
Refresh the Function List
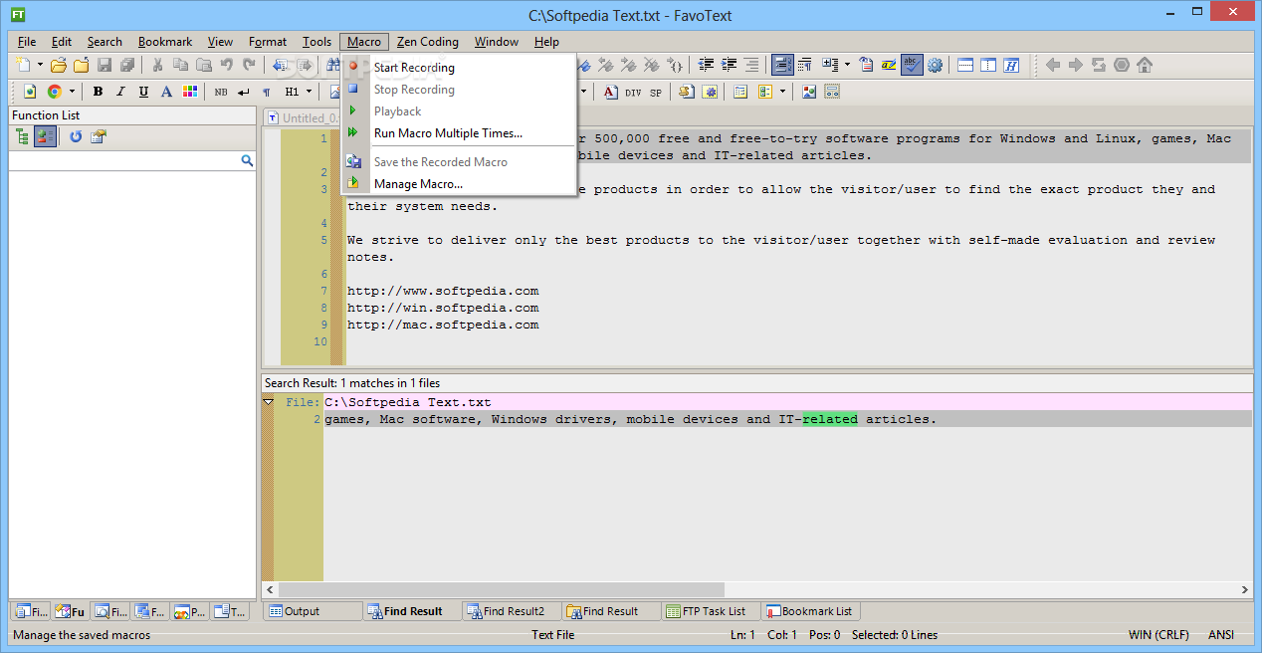(76, 136)
